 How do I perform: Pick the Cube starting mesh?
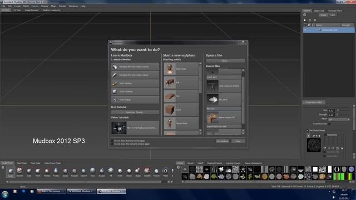181,109
